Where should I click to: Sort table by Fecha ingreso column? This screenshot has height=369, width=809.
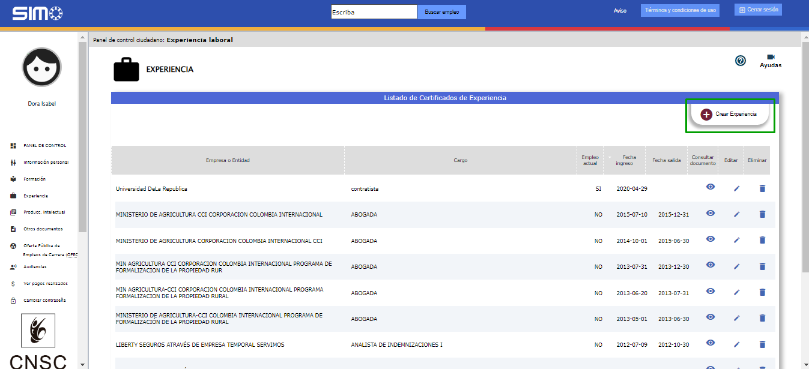click(629, 160)
